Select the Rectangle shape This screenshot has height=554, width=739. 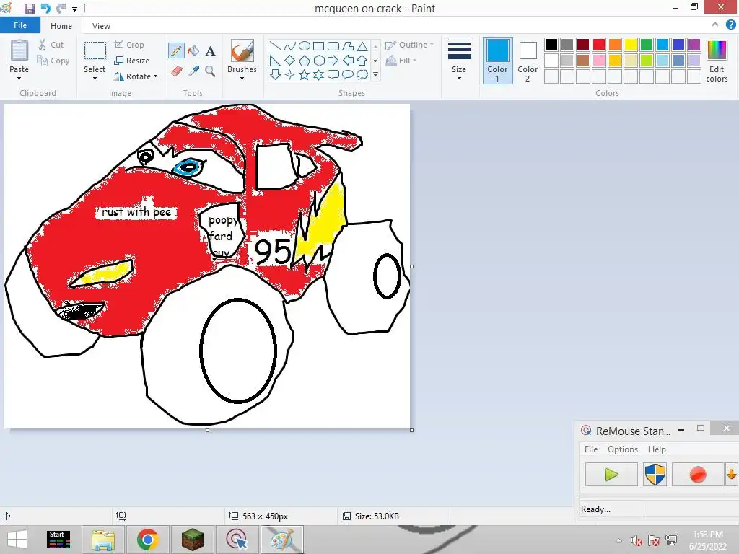click(318, 46)
